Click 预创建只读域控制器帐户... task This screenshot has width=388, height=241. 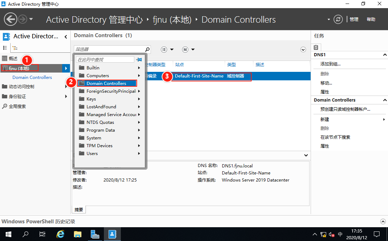tap(345, 109)
